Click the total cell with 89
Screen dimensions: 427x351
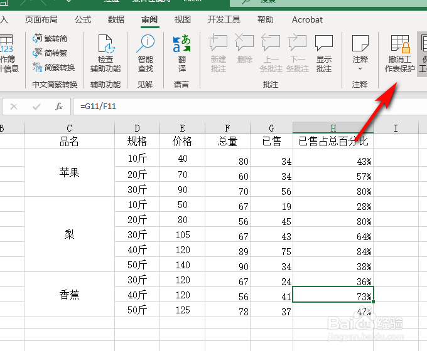227,249
